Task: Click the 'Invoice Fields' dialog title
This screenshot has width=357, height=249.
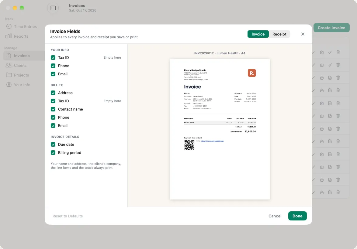Action: (65, 31)
